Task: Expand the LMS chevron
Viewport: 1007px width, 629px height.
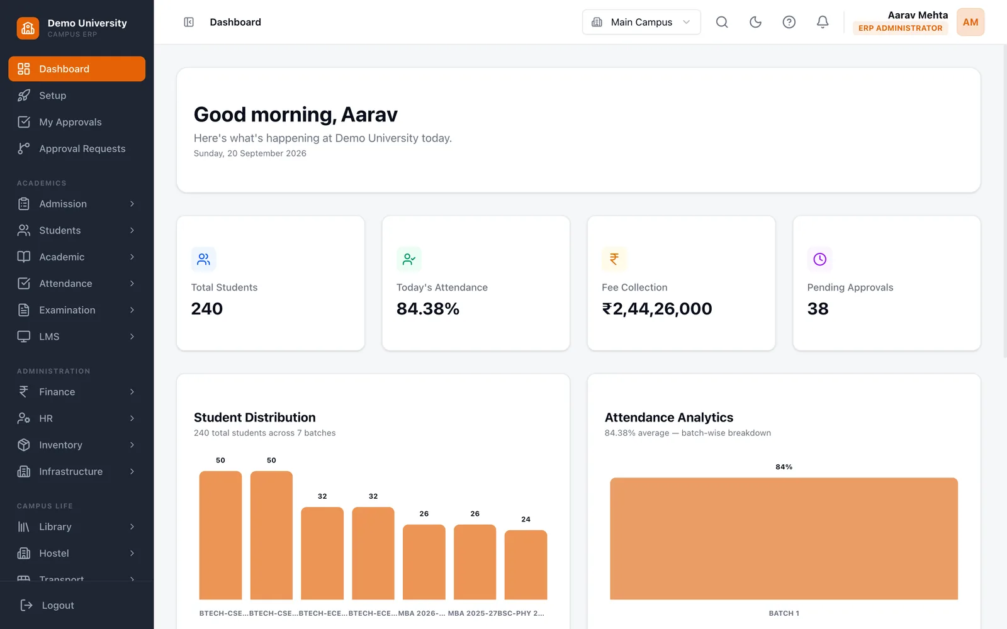Action: pyautogui.click(x=132, y=337)
